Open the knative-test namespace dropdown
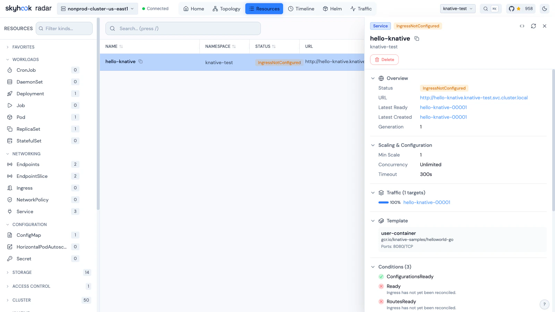Image resolution: width=555 pixels, height=312 pixels. (458, 9)
